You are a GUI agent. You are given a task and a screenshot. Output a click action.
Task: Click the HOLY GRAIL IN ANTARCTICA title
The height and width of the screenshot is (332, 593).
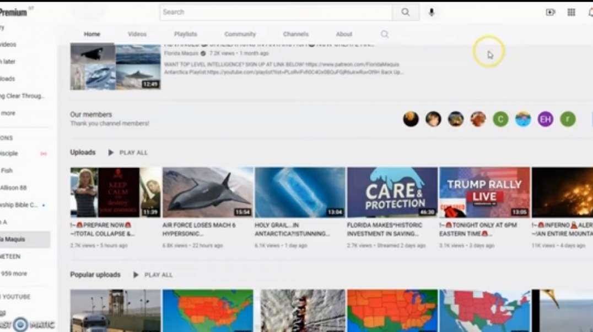coord(292,229)
